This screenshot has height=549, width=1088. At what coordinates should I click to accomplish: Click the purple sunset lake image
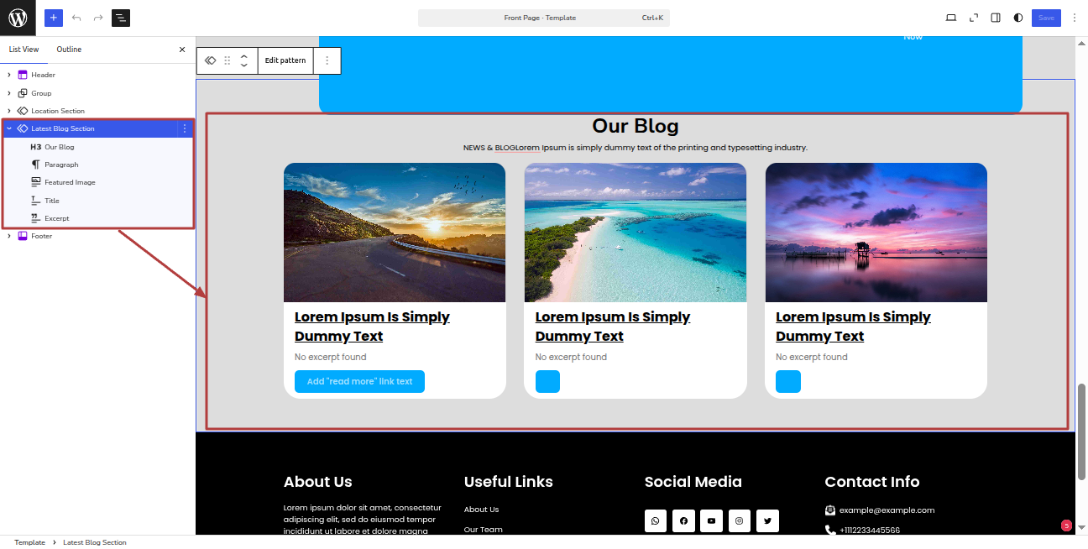(876, 233)
